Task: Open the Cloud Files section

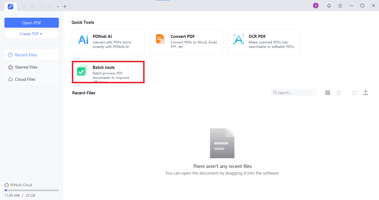Action: [x=25, y=79]
